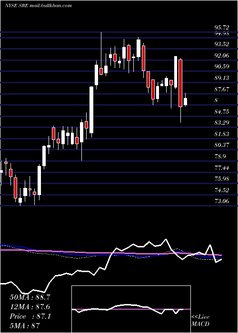Image resolution: width=238 pixels, height=333 pixels.
Task: Click the 92.06 price axis label
Action: (222, 56)
